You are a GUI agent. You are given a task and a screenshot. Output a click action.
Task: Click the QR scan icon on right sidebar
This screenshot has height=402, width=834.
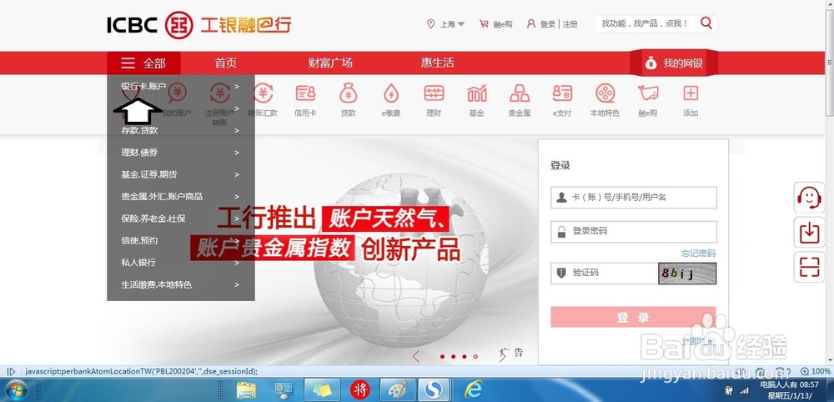[x=809, y=267]
